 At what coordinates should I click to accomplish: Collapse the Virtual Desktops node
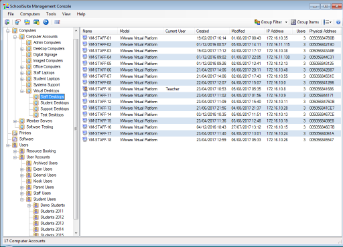click(22, 91)
